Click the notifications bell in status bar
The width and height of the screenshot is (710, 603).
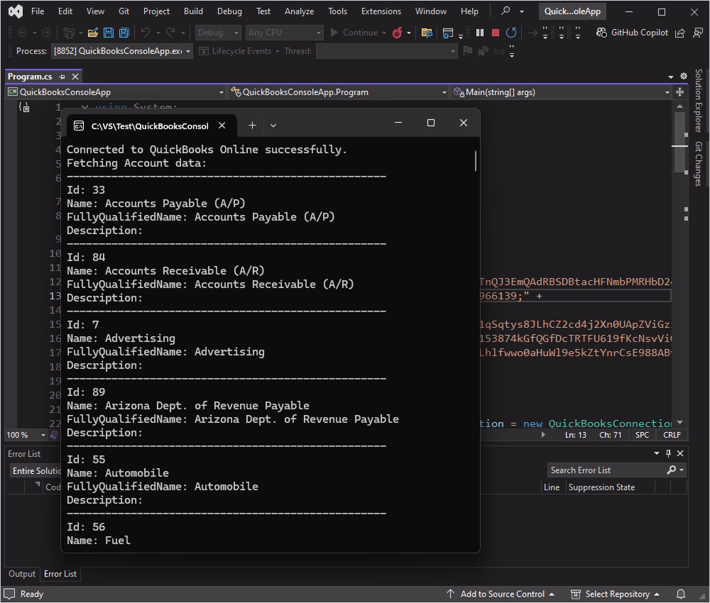point(681,594)
